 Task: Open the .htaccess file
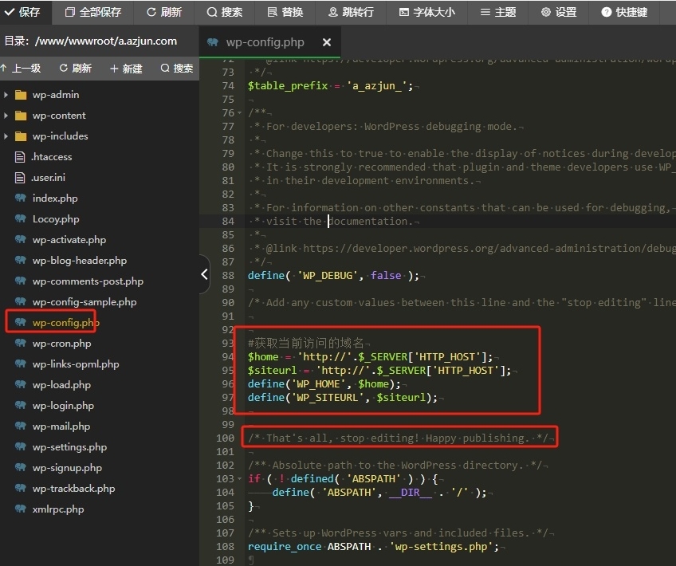pyautogui.click(x=52, y=156)
